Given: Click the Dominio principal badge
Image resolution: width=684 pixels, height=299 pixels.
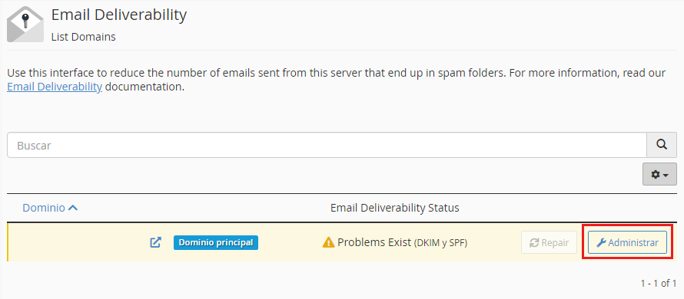Looking at the screenshot, I should pos(216,242).
